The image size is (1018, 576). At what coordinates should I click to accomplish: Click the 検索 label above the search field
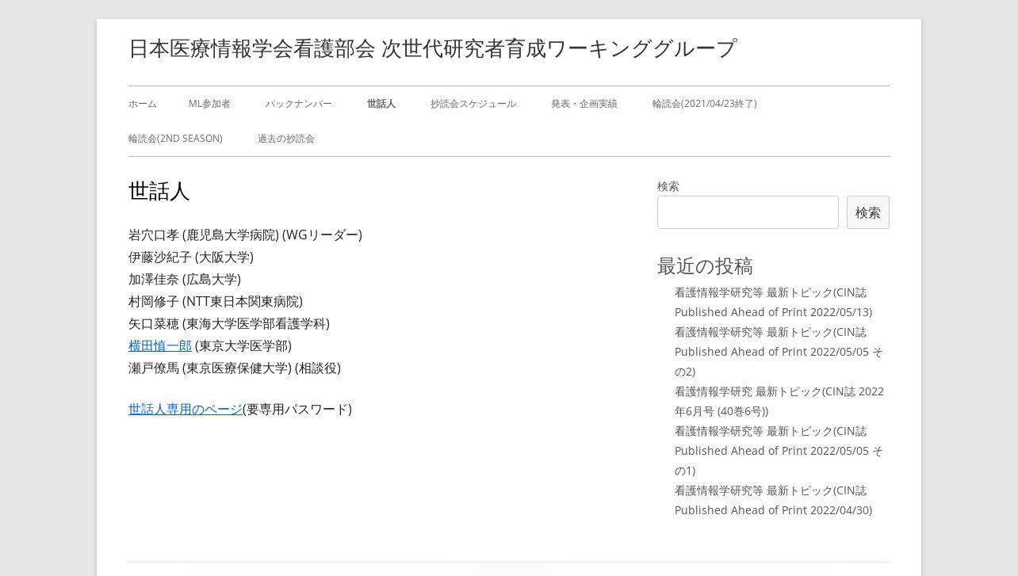click(668, 186)
